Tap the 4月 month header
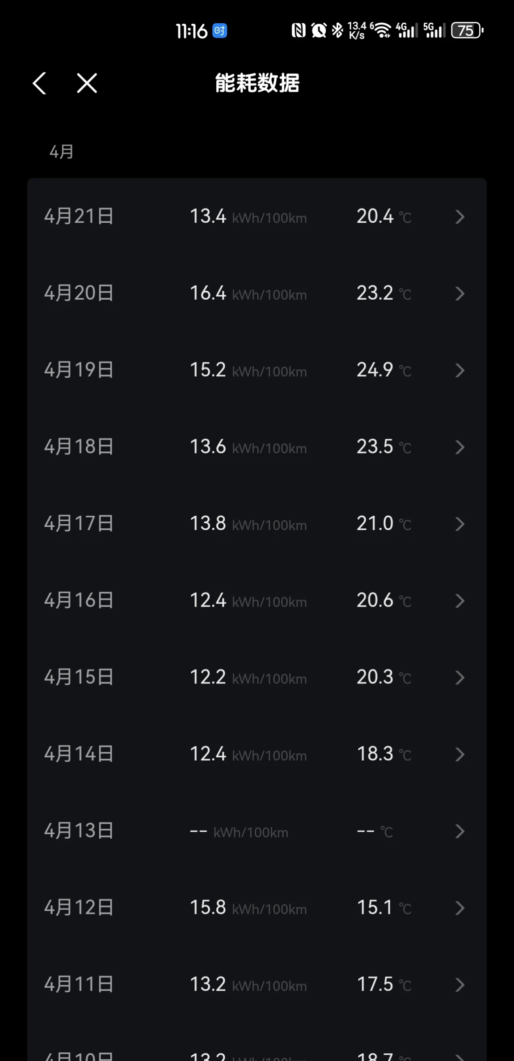Image resolution: width=514 pixels, height=1061 pixels. click(61, 152)
